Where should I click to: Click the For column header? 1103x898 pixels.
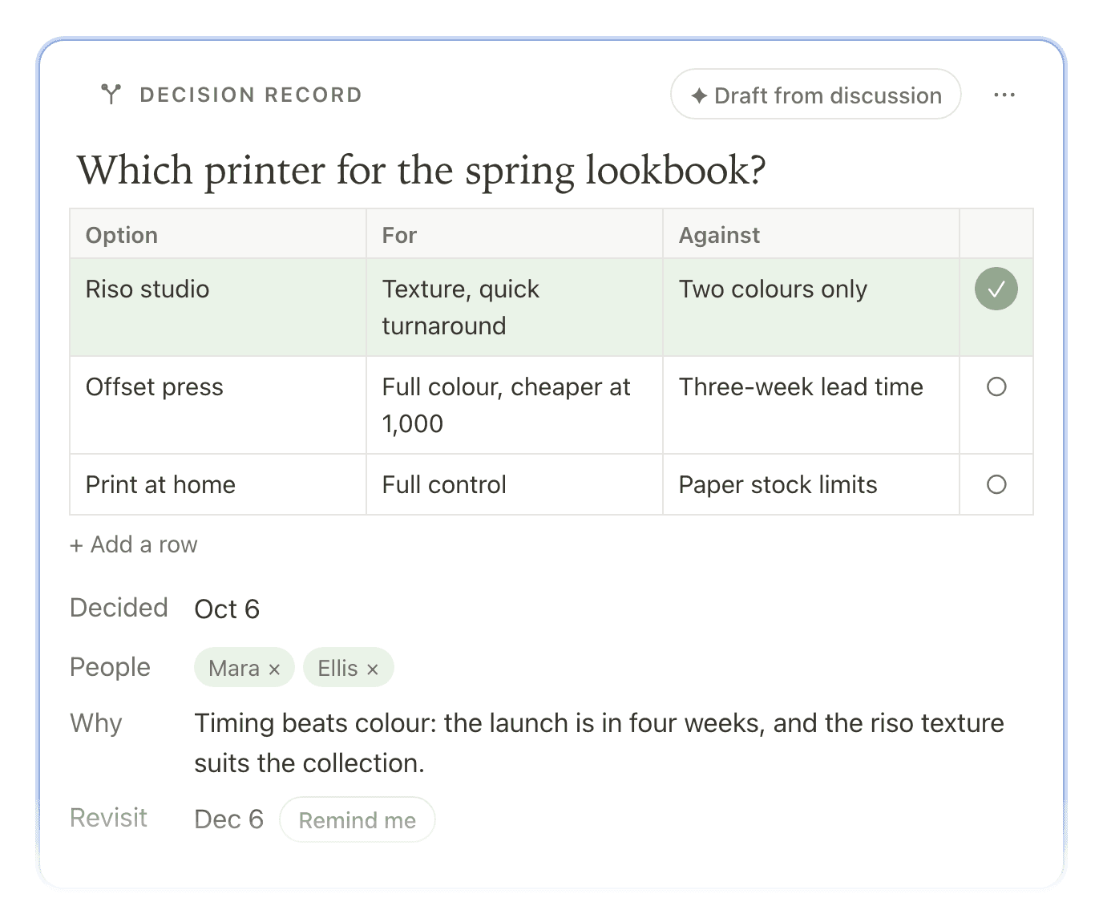515,235
